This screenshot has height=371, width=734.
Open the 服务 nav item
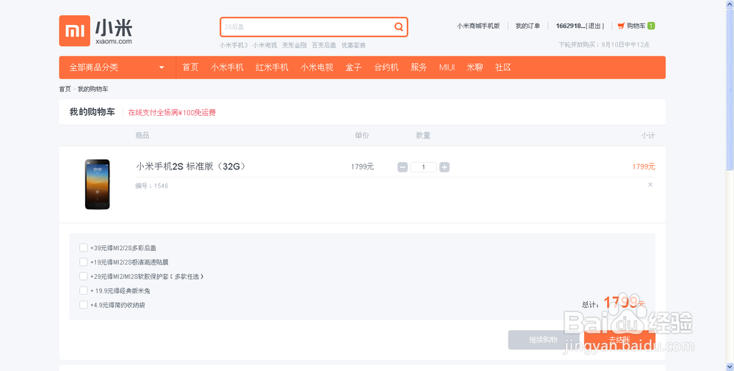(x=418, y=67)
